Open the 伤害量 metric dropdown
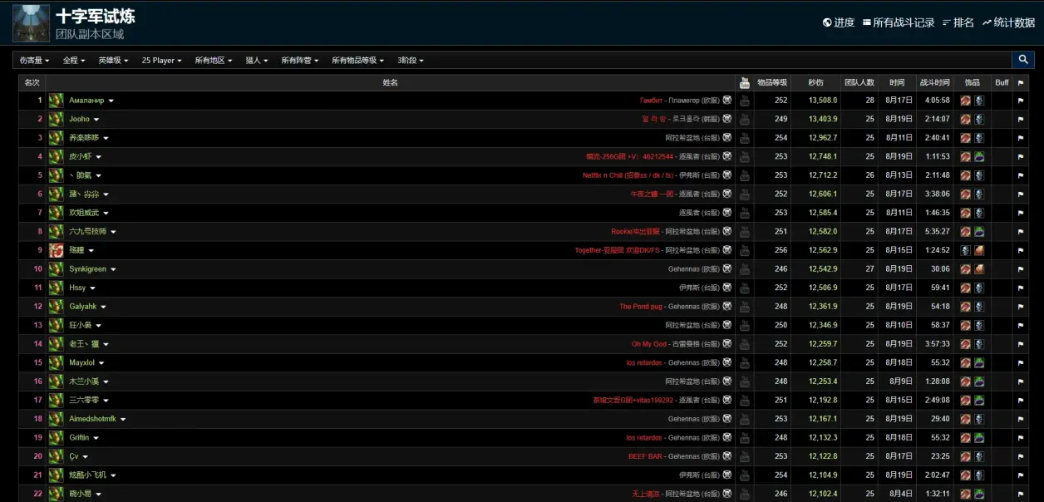The height and width of the screenshot is (502, 1044). coord(34,60)
